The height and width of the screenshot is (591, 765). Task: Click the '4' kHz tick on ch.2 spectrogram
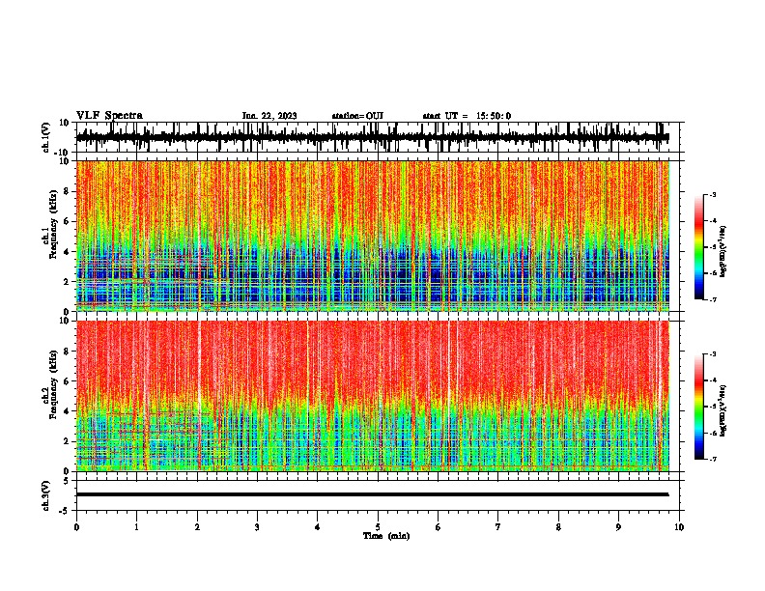click(67, 411)
